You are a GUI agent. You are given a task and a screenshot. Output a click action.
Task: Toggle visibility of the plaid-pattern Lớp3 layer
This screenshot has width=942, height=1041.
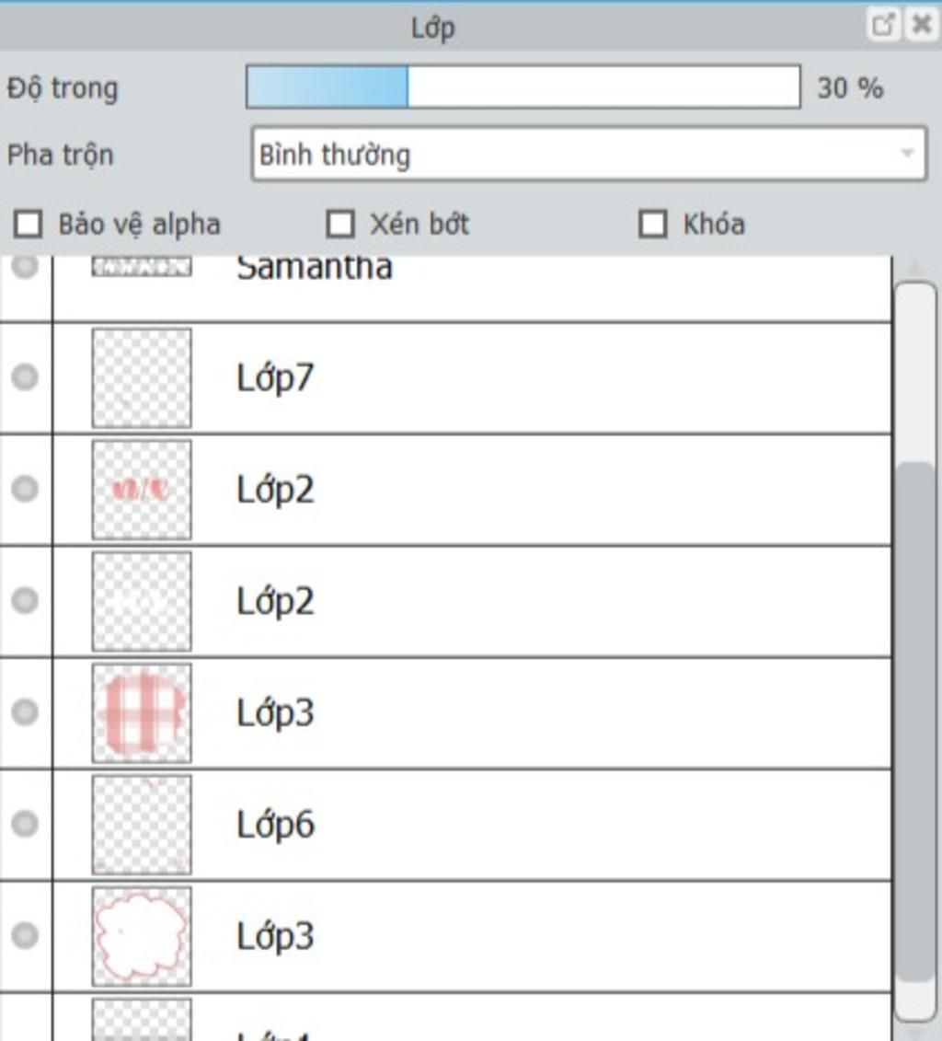(25, 711)
